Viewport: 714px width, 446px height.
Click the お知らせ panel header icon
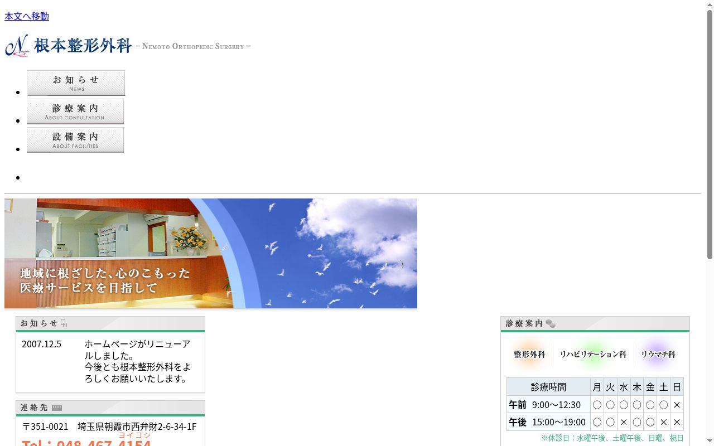64,323
